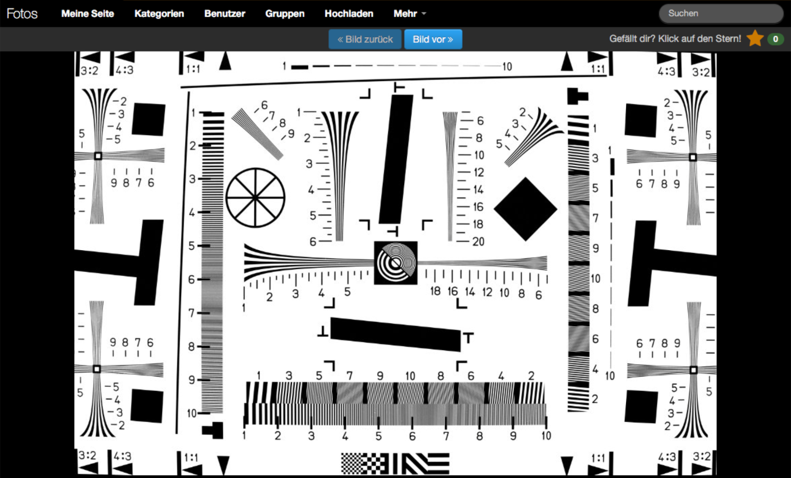The image size is (791, 478).
Task: Open Meine Seite
Action: 88,14
